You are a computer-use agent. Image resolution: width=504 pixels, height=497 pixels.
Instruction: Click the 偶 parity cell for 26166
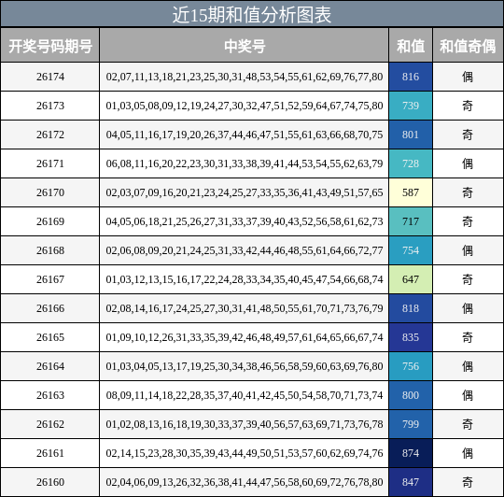(468, 308)
